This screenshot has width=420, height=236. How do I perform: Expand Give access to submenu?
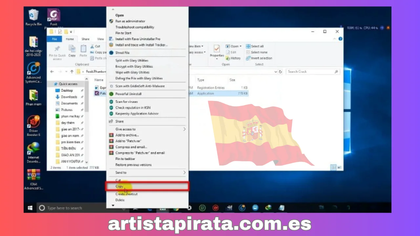point(148,129)
